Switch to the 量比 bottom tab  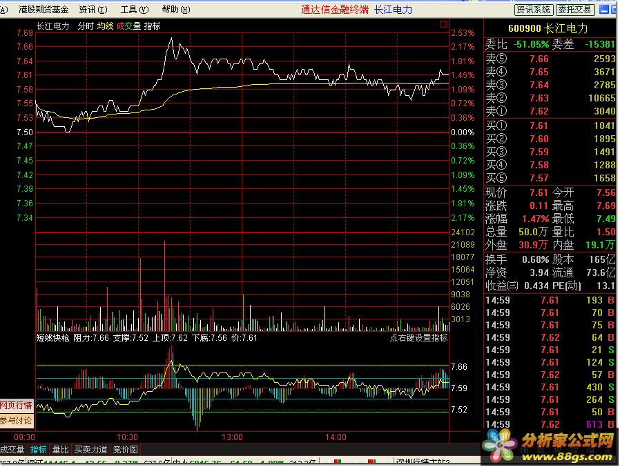[x=61, y=450]
